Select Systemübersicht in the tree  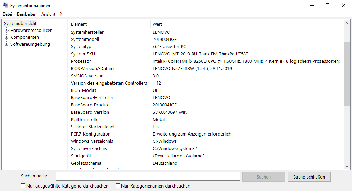[x=20, y=24]
